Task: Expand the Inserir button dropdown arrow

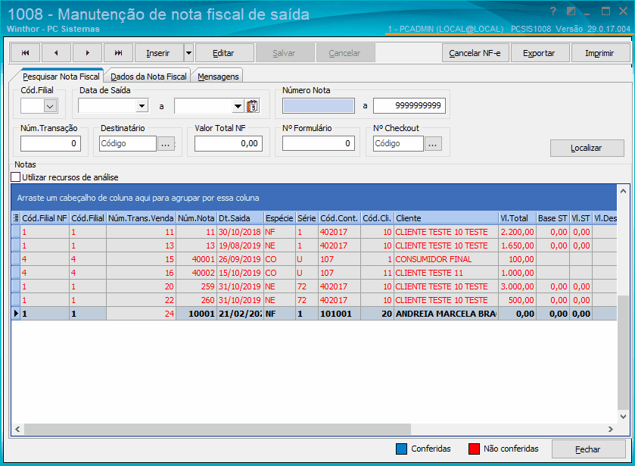Action: click(x=188, y=53)
